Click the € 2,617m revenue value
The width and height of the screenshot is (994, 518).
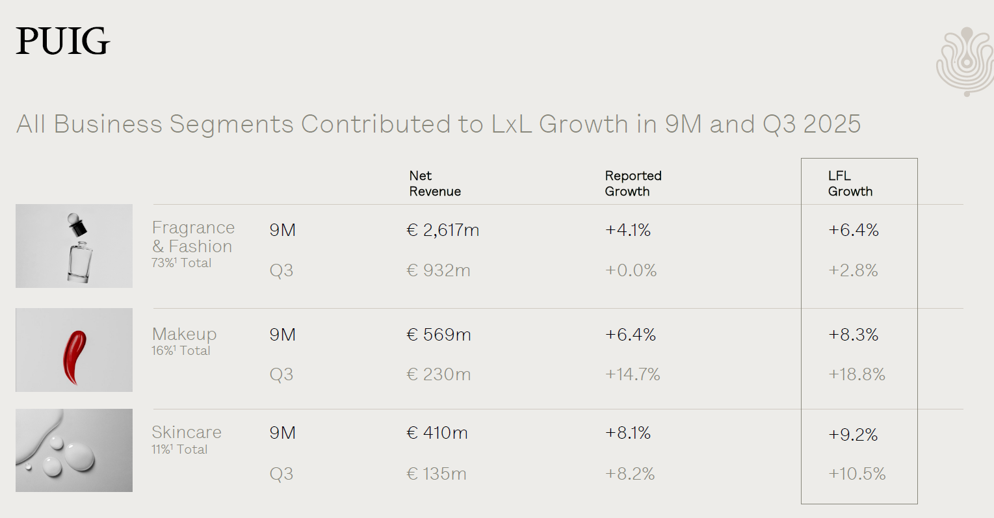pos(443,230)
